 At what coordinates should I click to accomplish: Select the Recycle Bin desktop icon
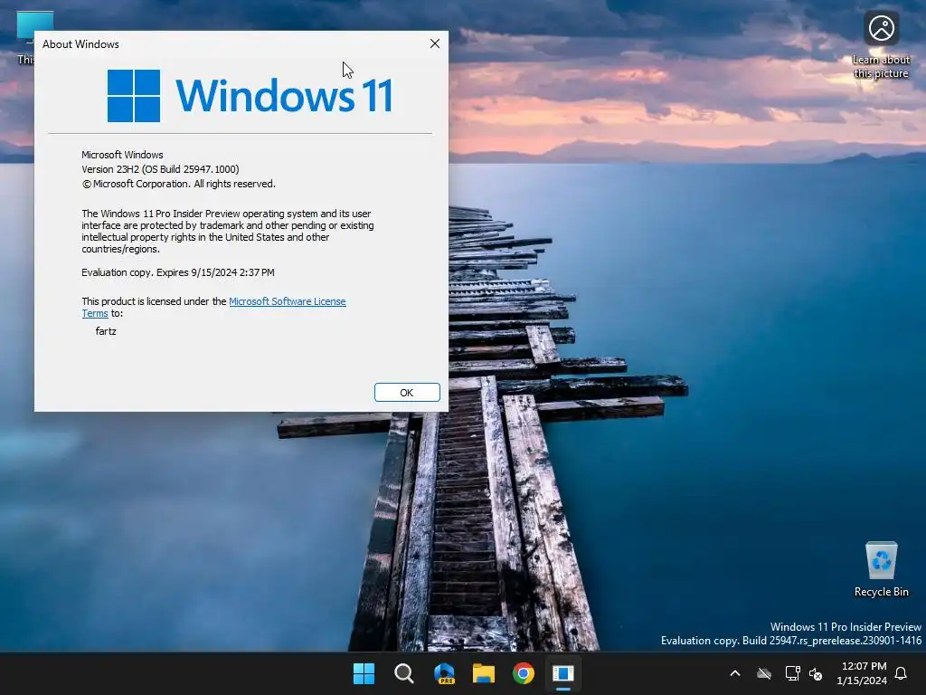(881, 569)
